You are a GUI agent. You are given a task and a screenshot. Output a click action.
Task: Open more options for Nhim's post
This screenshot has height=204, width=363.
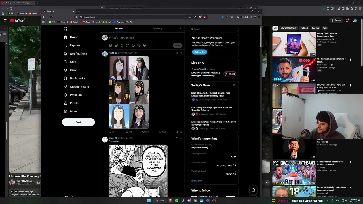pos(181,138)
